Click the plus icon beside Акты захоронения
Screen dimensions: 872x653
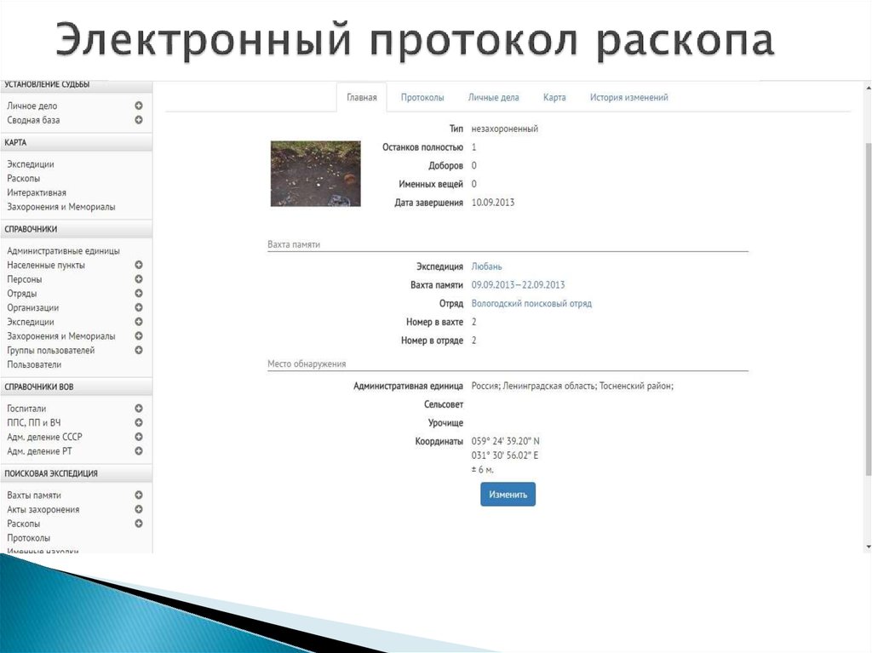pyautogui.click(x=138, y=509)
